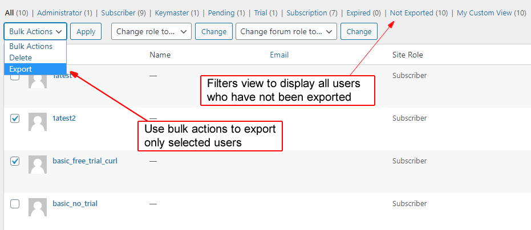Select Export from bulk actions list
This screenshot has width=531, height=230.
coord(21,69)
